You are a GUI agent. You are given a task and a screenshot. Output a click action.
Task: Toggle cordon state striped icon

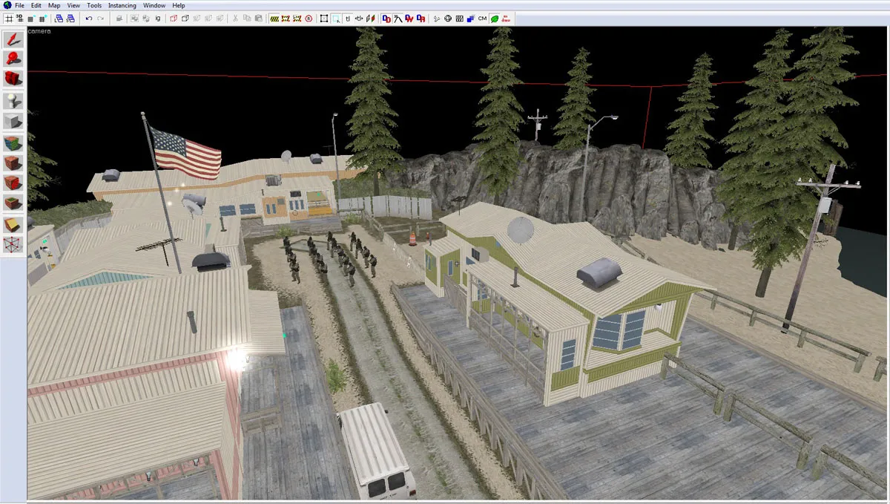pyautogui.click(x=274, y=18)
